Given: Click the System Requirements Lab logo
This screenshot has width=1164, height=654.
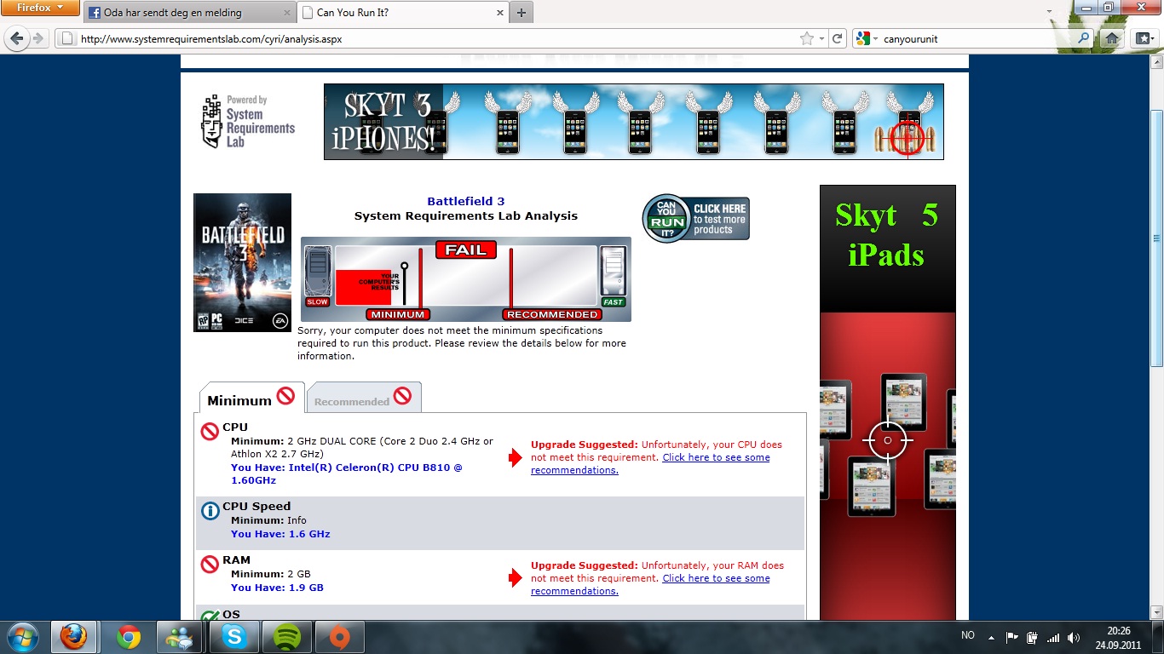Looking at the screenshot, I should [x=248, y=121].
